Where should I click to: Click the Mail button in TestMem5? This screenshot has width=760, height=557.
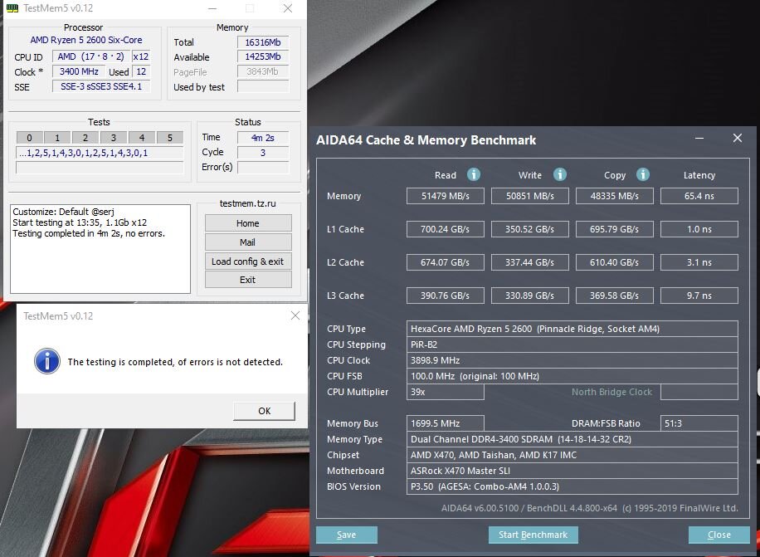coord(248,242)
